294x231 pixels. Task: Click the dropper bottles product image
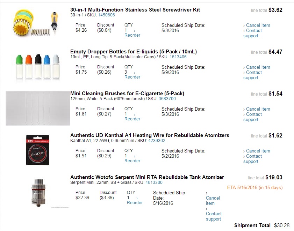coord(37,66)
